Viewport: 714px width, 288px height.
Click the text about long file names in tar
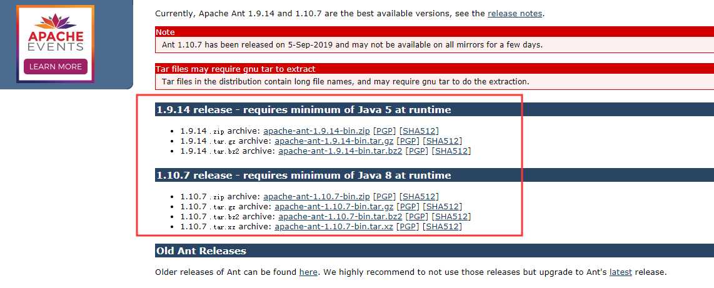(x=346, y=82)
